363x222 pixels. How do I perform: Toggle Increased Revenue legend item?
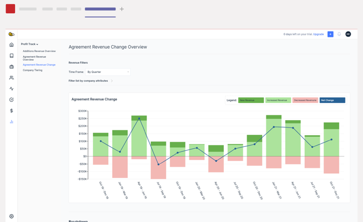pos(278,100)
